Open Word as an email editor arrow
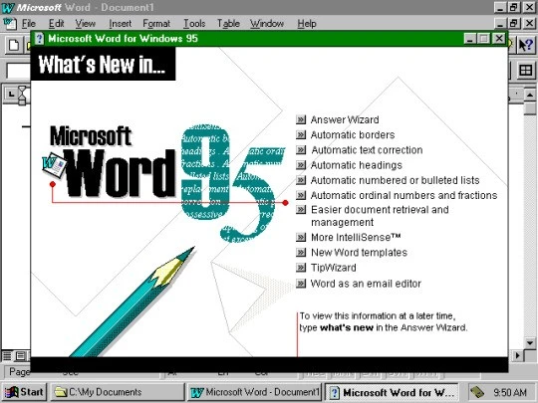This screenshot has height=403, width=538. pyautogui.click(x=301, y=283)
